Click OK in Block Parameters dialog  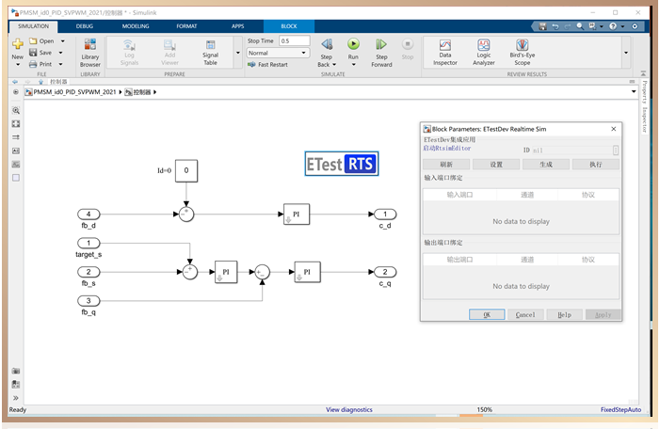[x=487, y=314]
